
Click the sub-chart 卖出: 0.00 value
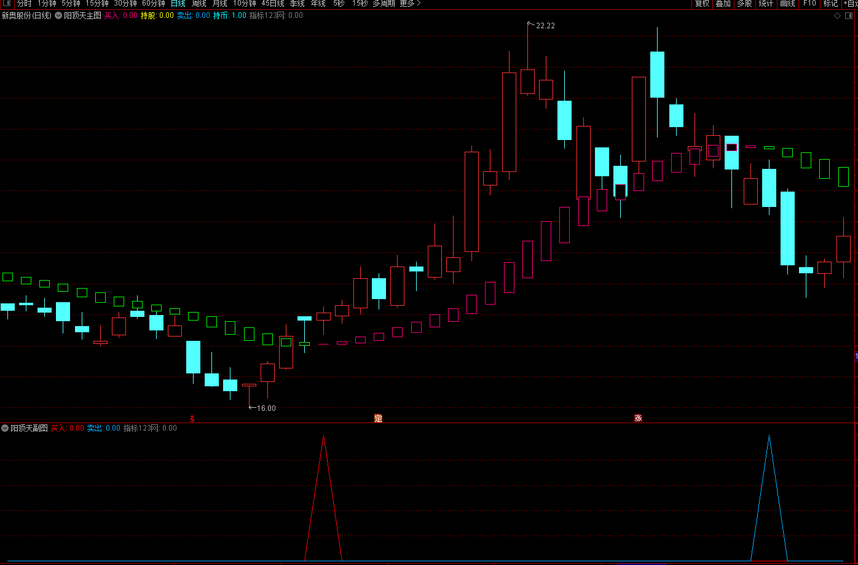click(103, 428)
